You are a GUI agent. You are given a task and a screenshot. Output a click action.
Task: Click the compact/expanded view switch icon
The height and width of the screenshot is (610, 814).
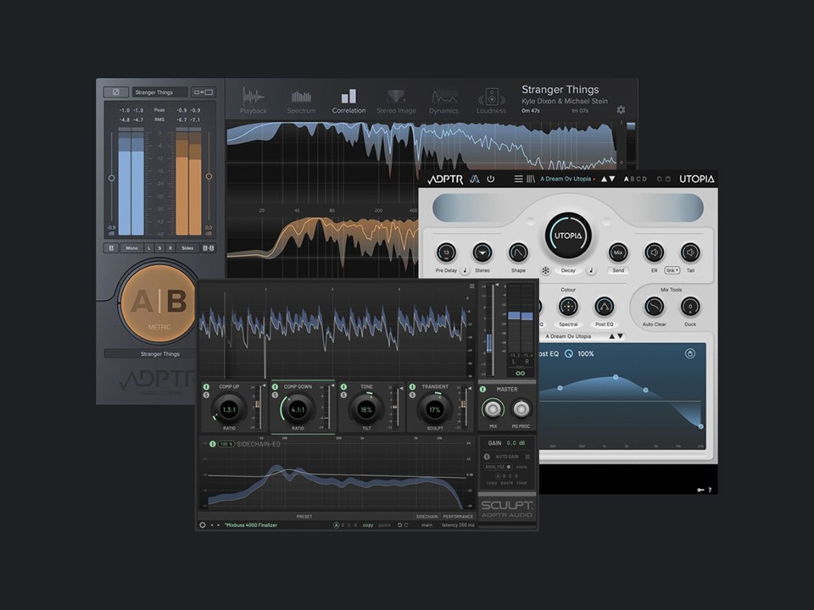[203, 91]
